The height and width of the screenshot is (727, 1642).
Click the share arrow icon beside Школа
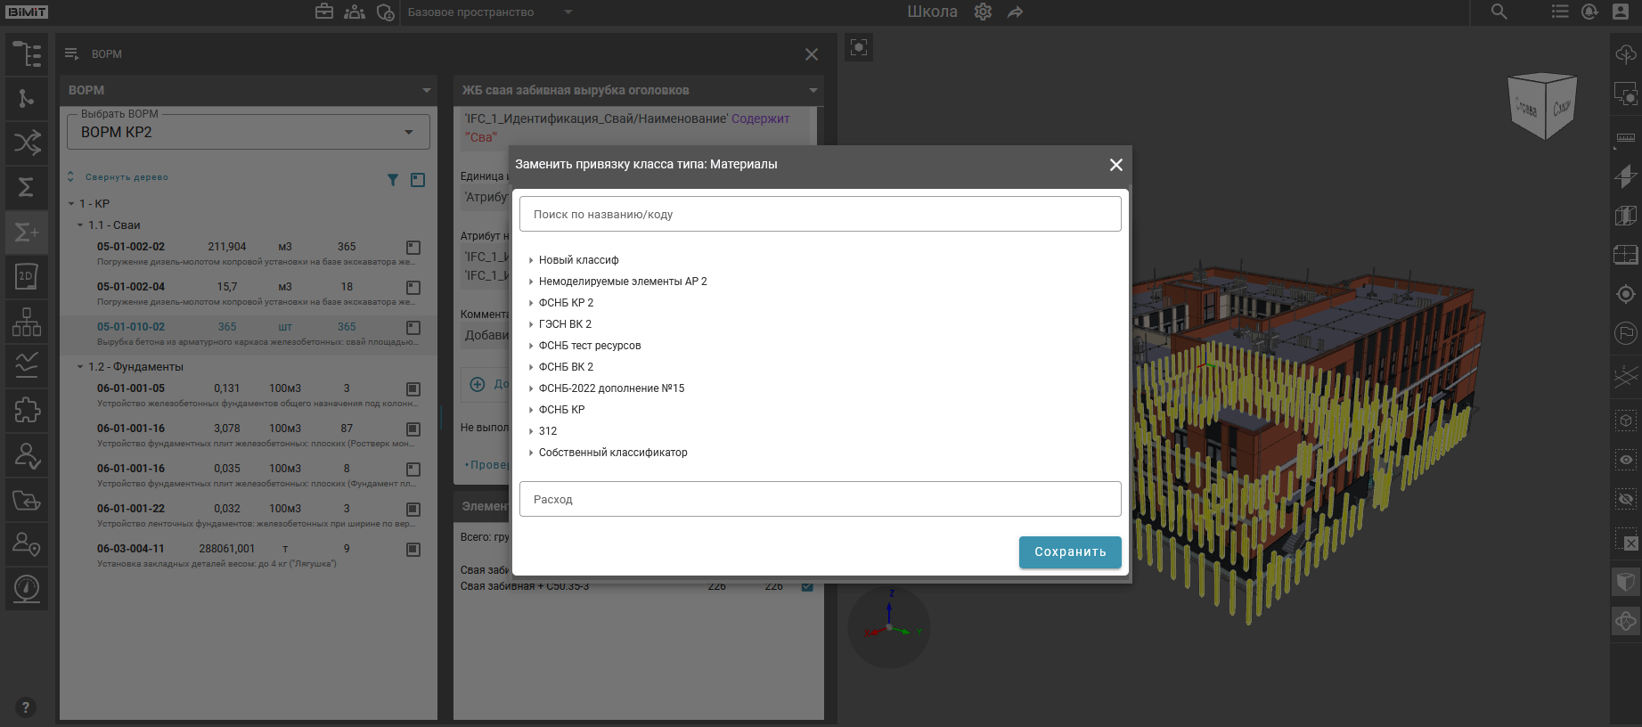1016,12
